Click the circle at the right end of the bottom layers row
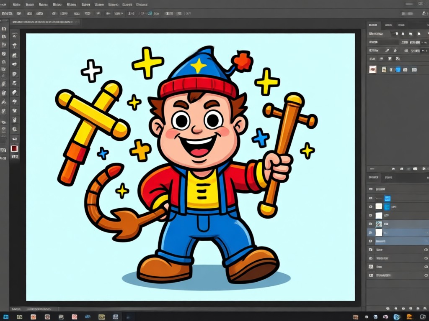This screenshot has height=321, width=429. 426,275
